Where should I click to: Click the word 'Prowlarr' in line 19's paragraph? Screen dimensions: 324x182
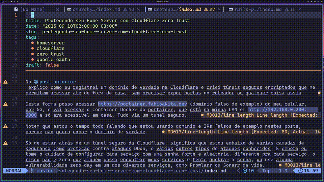[x=201, y=165]
